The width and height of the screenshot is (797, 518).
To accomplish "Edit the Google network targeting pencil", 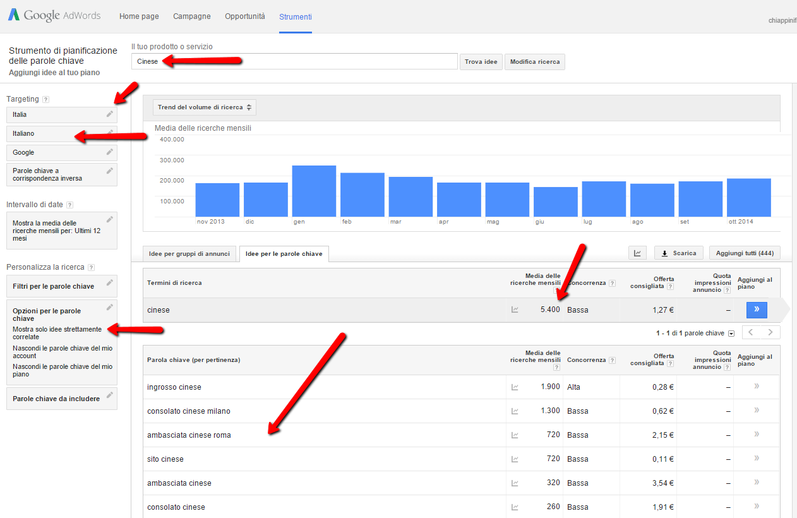I will click(110, 152).
